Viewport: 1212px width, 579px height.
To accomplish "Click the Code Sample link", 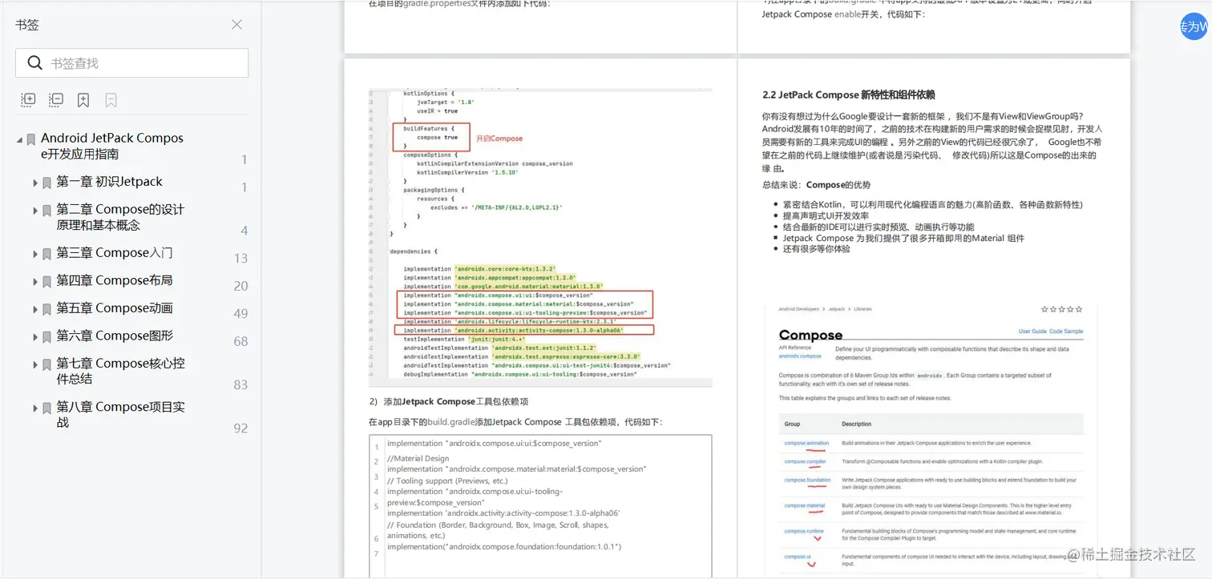I will 1066,332.
